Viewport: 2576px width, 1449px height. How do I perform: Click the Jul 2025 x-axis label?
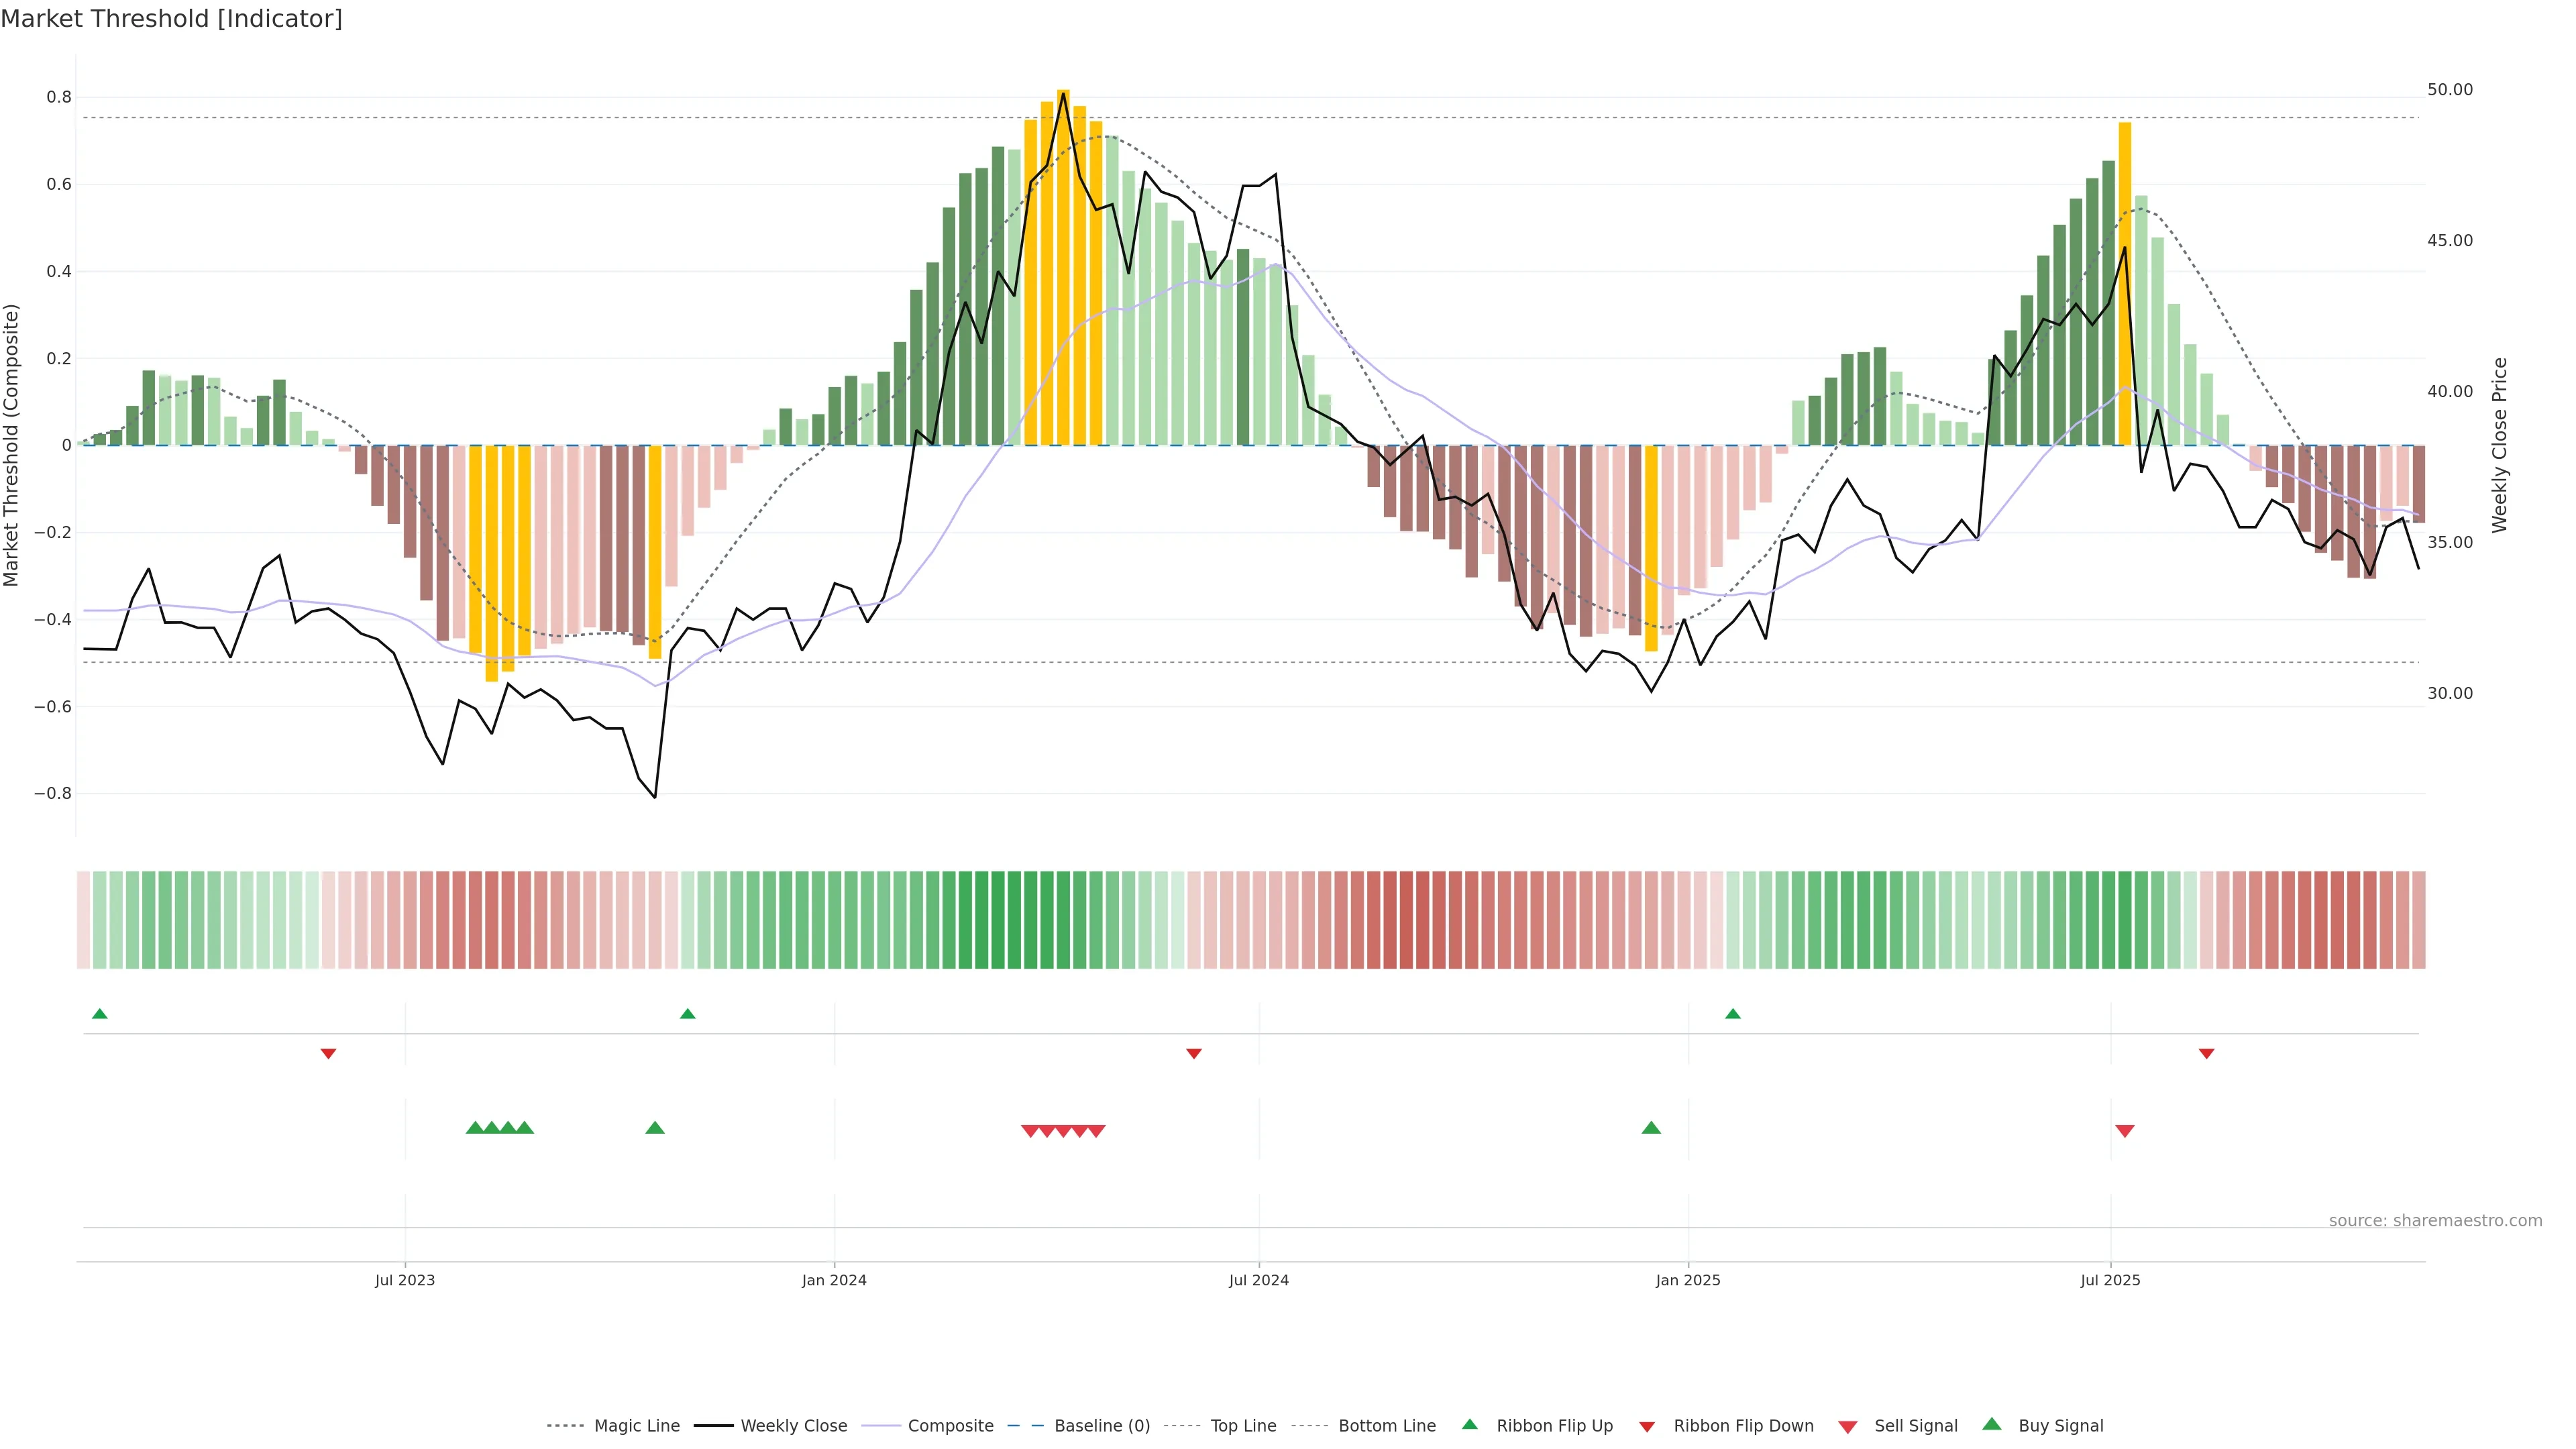point(2110,1280)
